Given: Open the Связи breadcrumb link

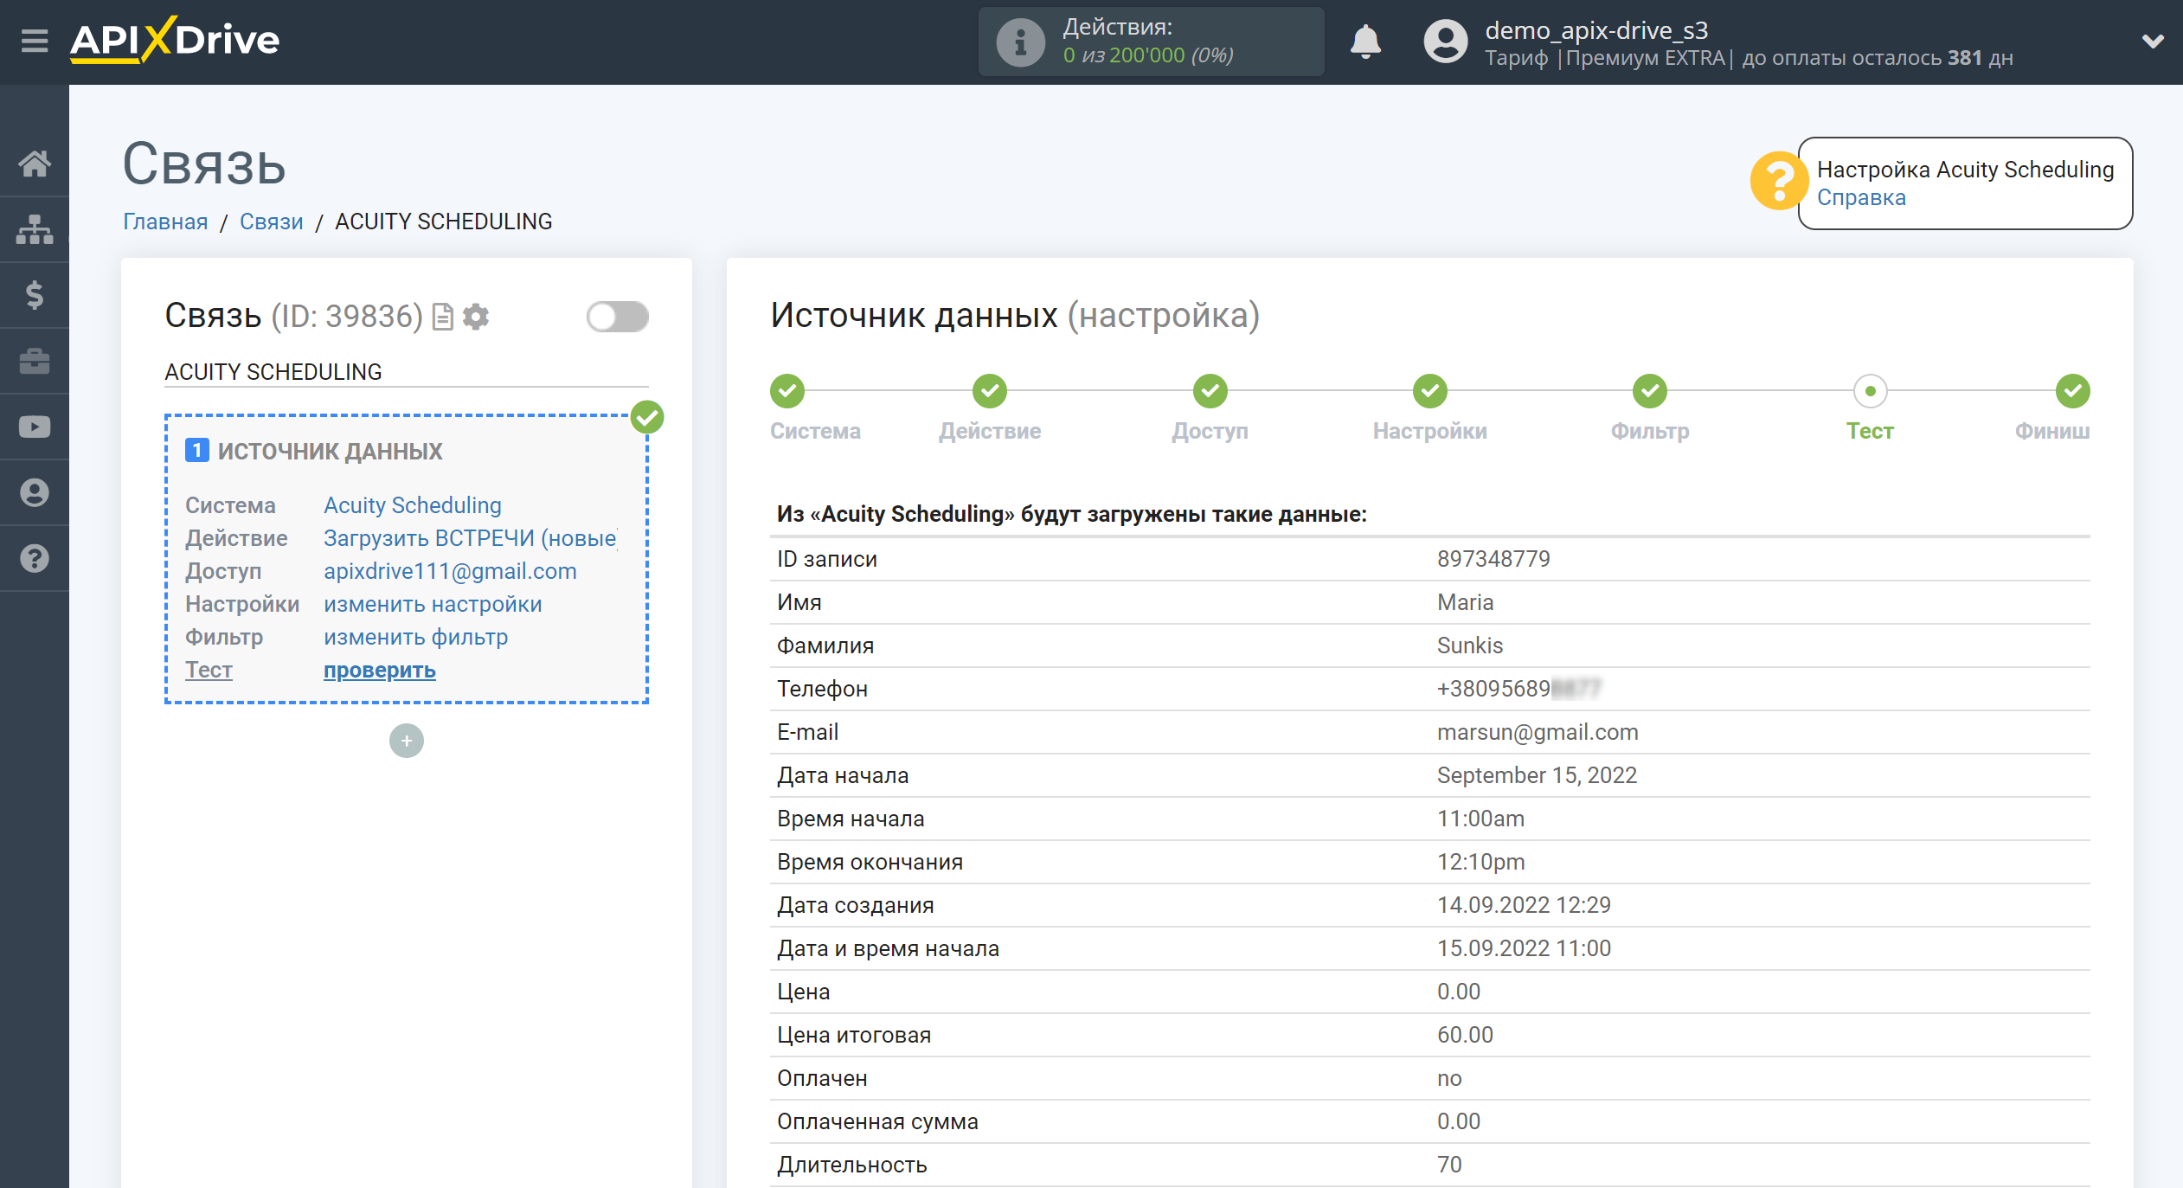Looking at the screenshot, I should tap(272, 222).
